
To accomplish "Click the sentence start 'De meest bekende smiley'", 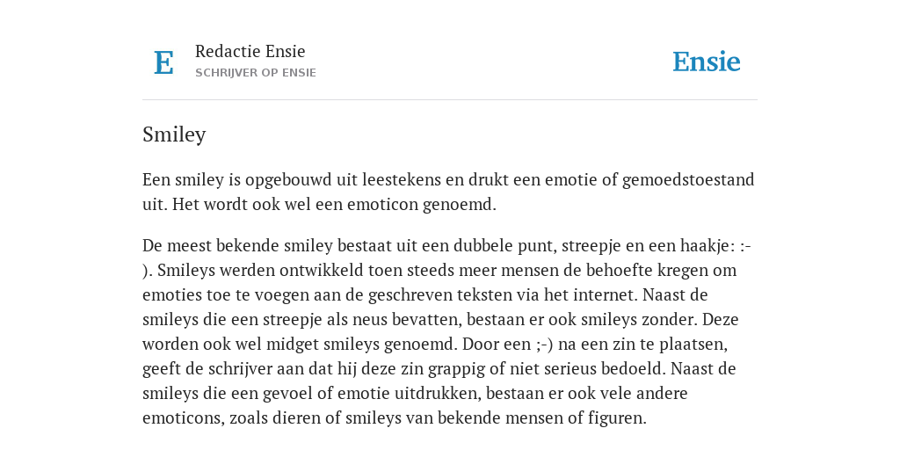I will (237, 246).
